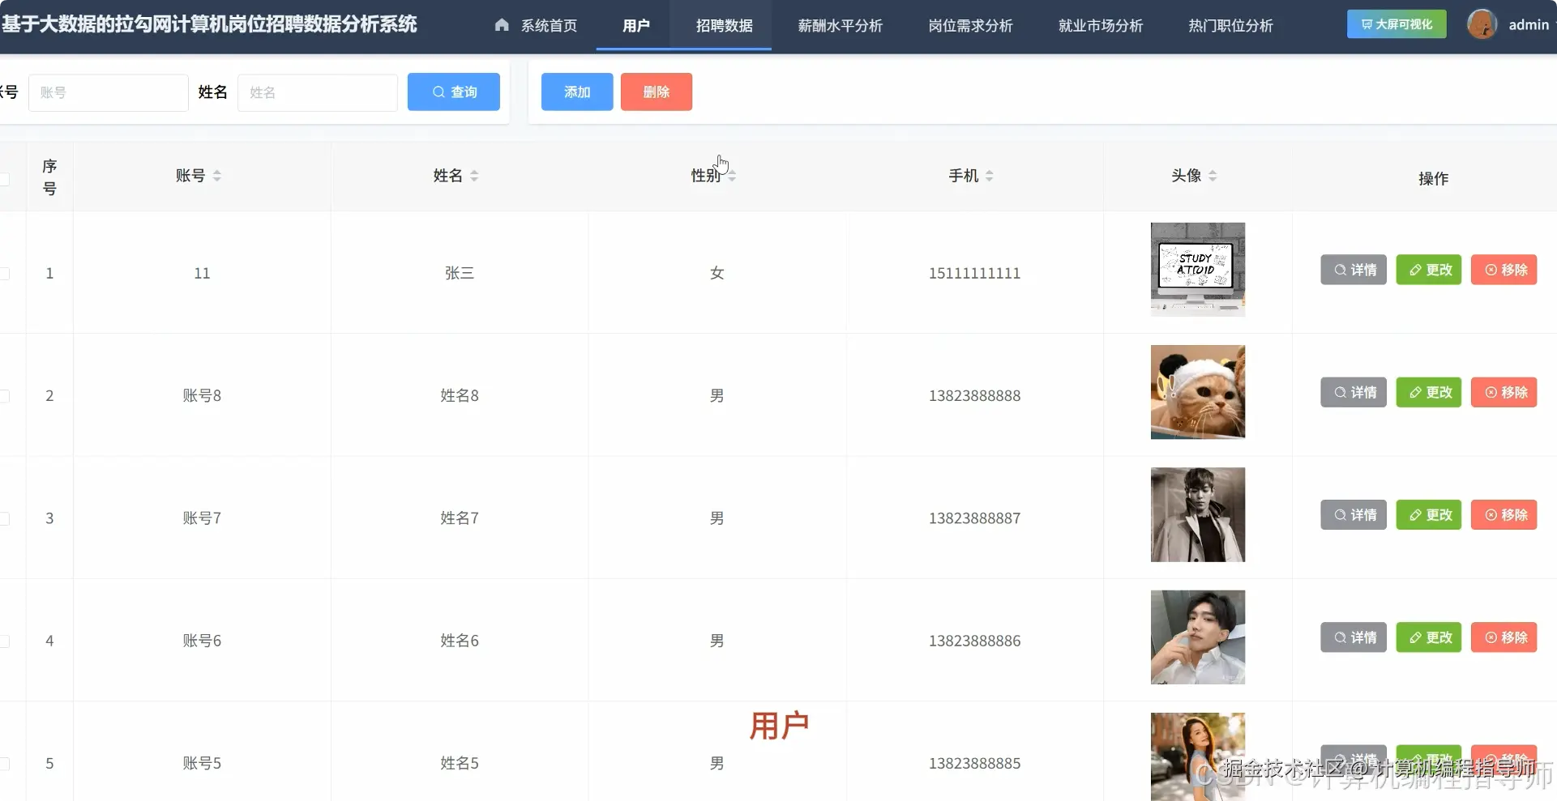The image size is (1557, 801).
Task: Check the selection checkbox for row 1
Action: (x=4, y=273)
